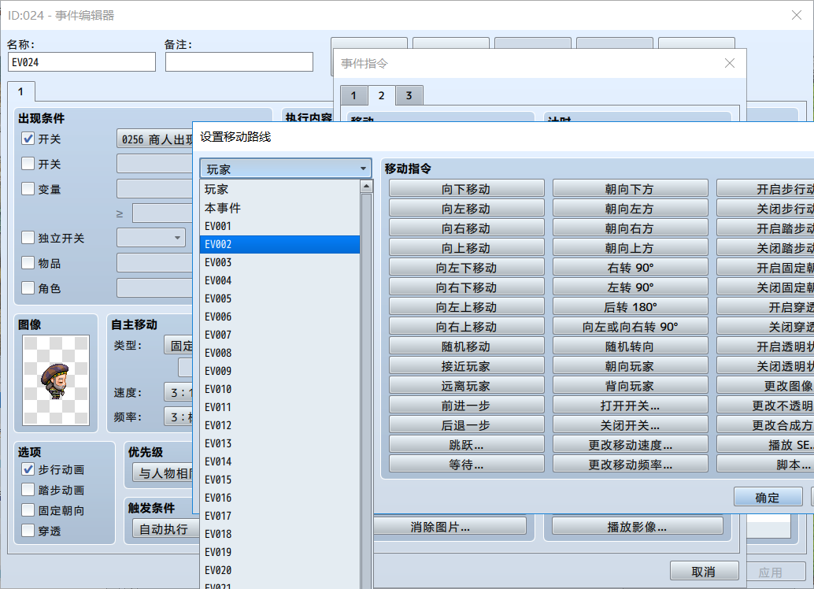The image size is (814, 589).
Task: Choose 本事件 from the dropdown list
Action: 279,209
